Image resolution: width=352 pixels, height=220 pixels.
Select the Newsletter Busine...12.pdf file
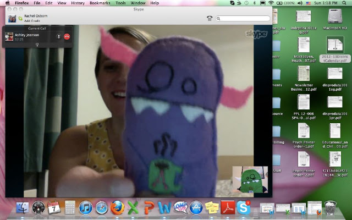click(304, 79)
